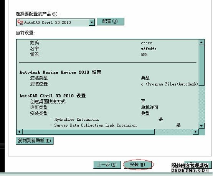Click the c:\Program Files\Autodesk install path text
Viewport: 213px width, 176px height.
[169, 84]
